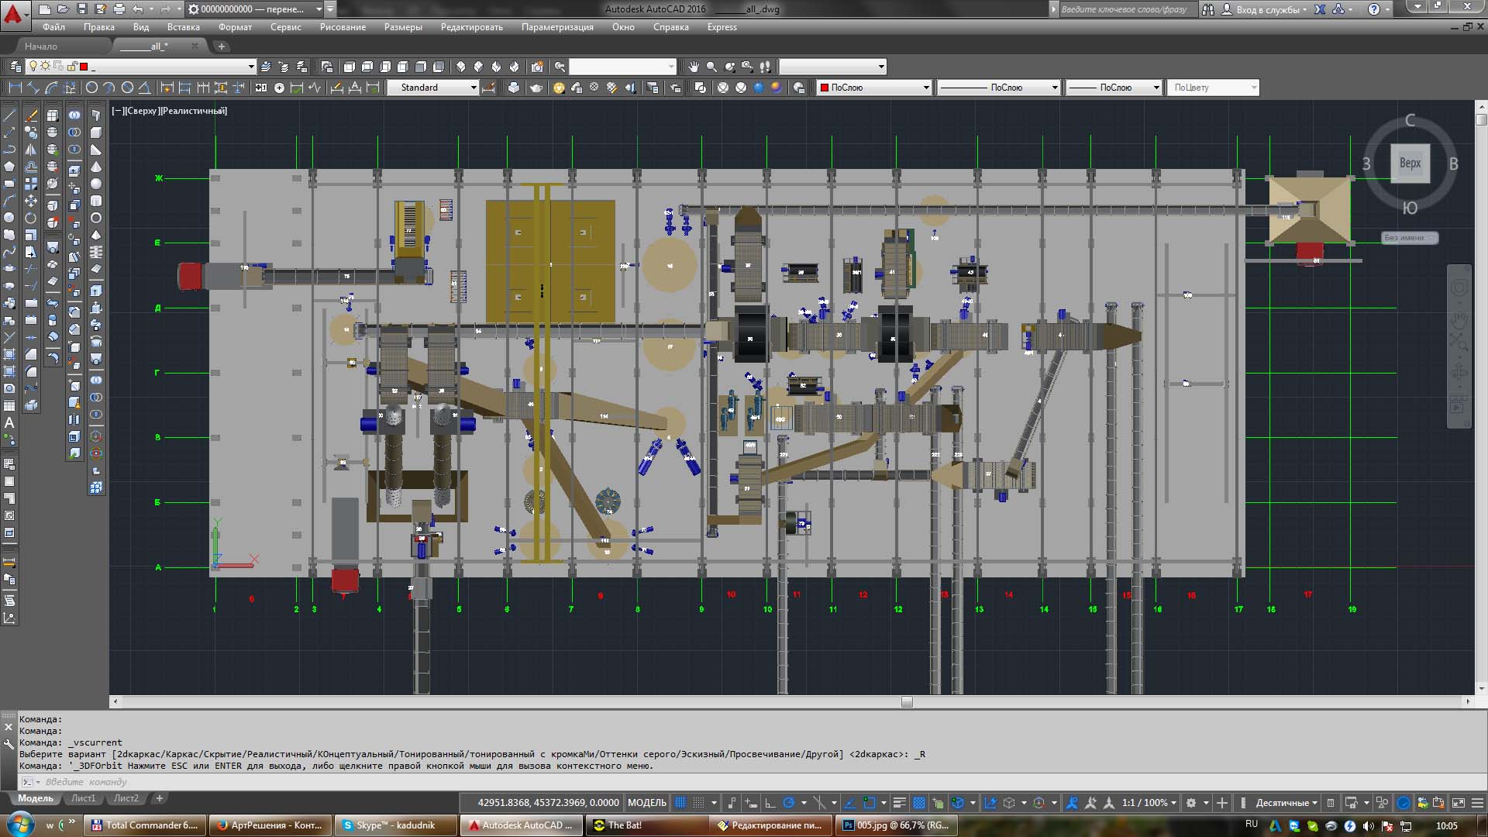
Task: Select the Line drawing tool
Action: pos(9,115)
